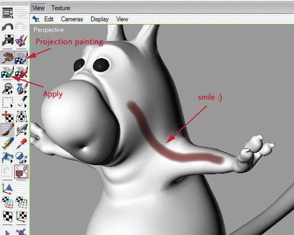The image size is (294, 235).
Task: Select the Eyedropper color picker tool
Action: click(x=21, y=143)
